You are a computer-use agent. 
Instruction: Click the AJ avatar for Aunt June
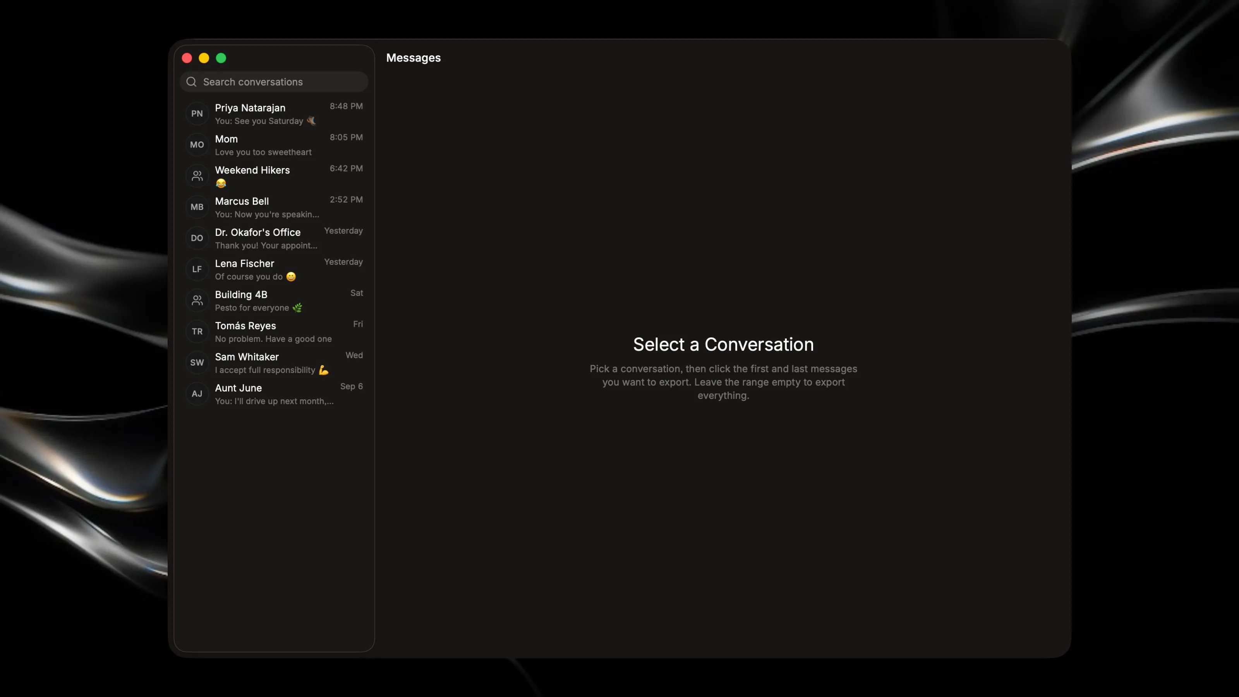(197, 394)
